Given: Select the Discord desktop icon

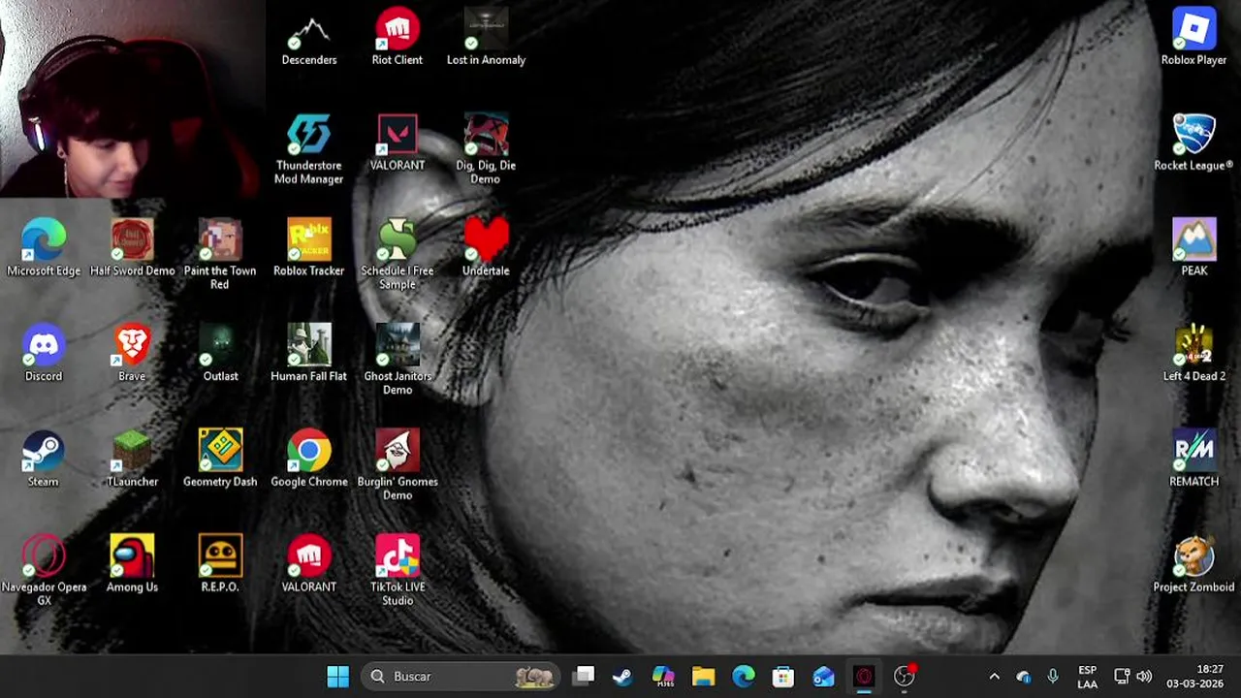Looking at the screenshot, I should point(44,355).
